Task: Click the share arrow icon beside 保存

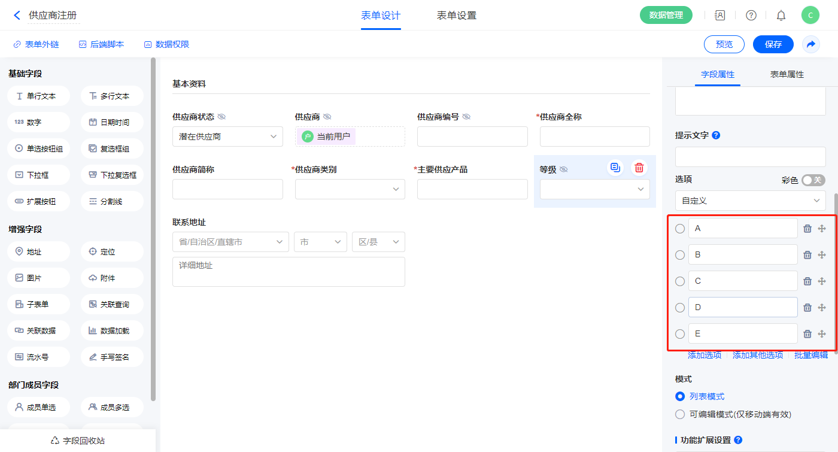Action: point(811,44)
